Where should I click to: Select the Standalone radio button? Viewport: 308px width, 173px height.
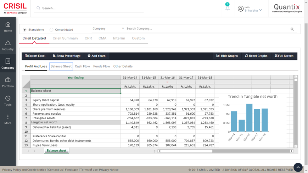pos(25,30)
